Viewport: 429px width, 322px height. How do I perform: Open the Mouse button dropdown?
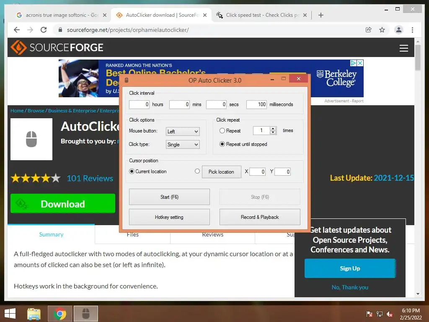pyautogui.click(x=183, y=131)
